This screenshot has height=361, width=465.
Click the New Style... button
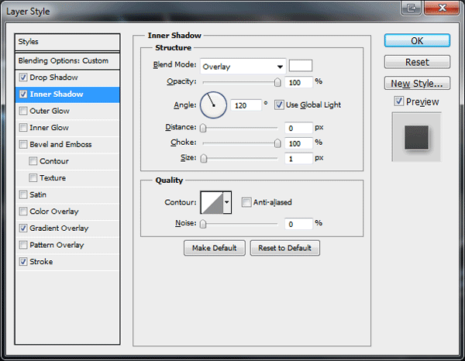(417, 84)
